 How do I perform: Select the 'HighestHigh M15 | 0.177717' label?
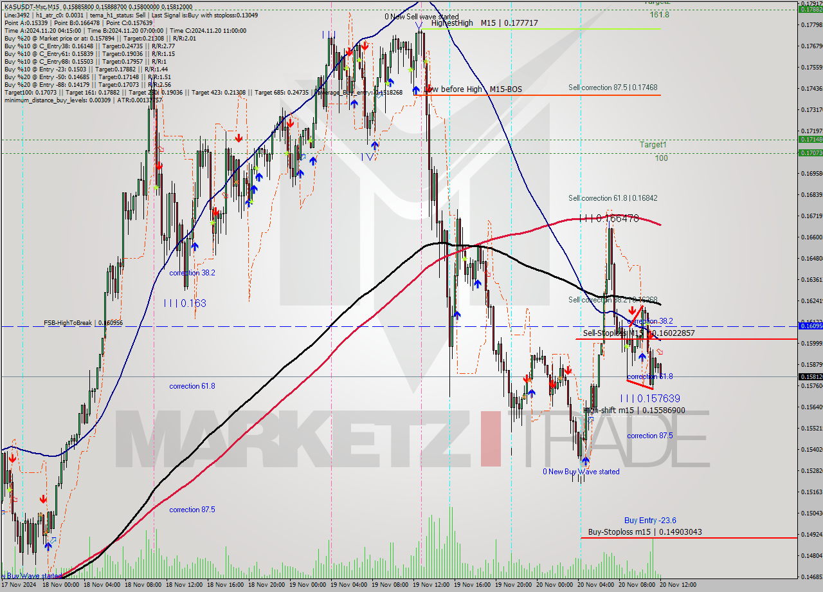click(484, 23)
